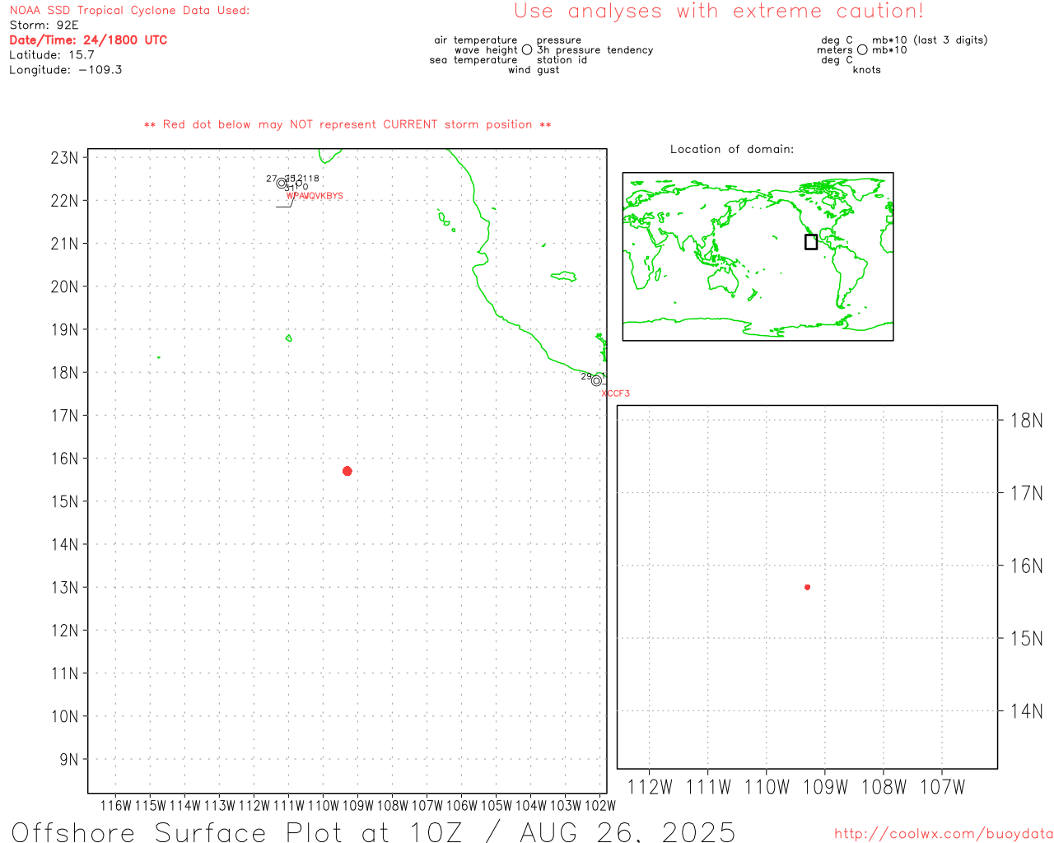Screen dimensions: 1054x843
Task: Click the '105W' longitude axis label
Action: (x=496, y=806)
